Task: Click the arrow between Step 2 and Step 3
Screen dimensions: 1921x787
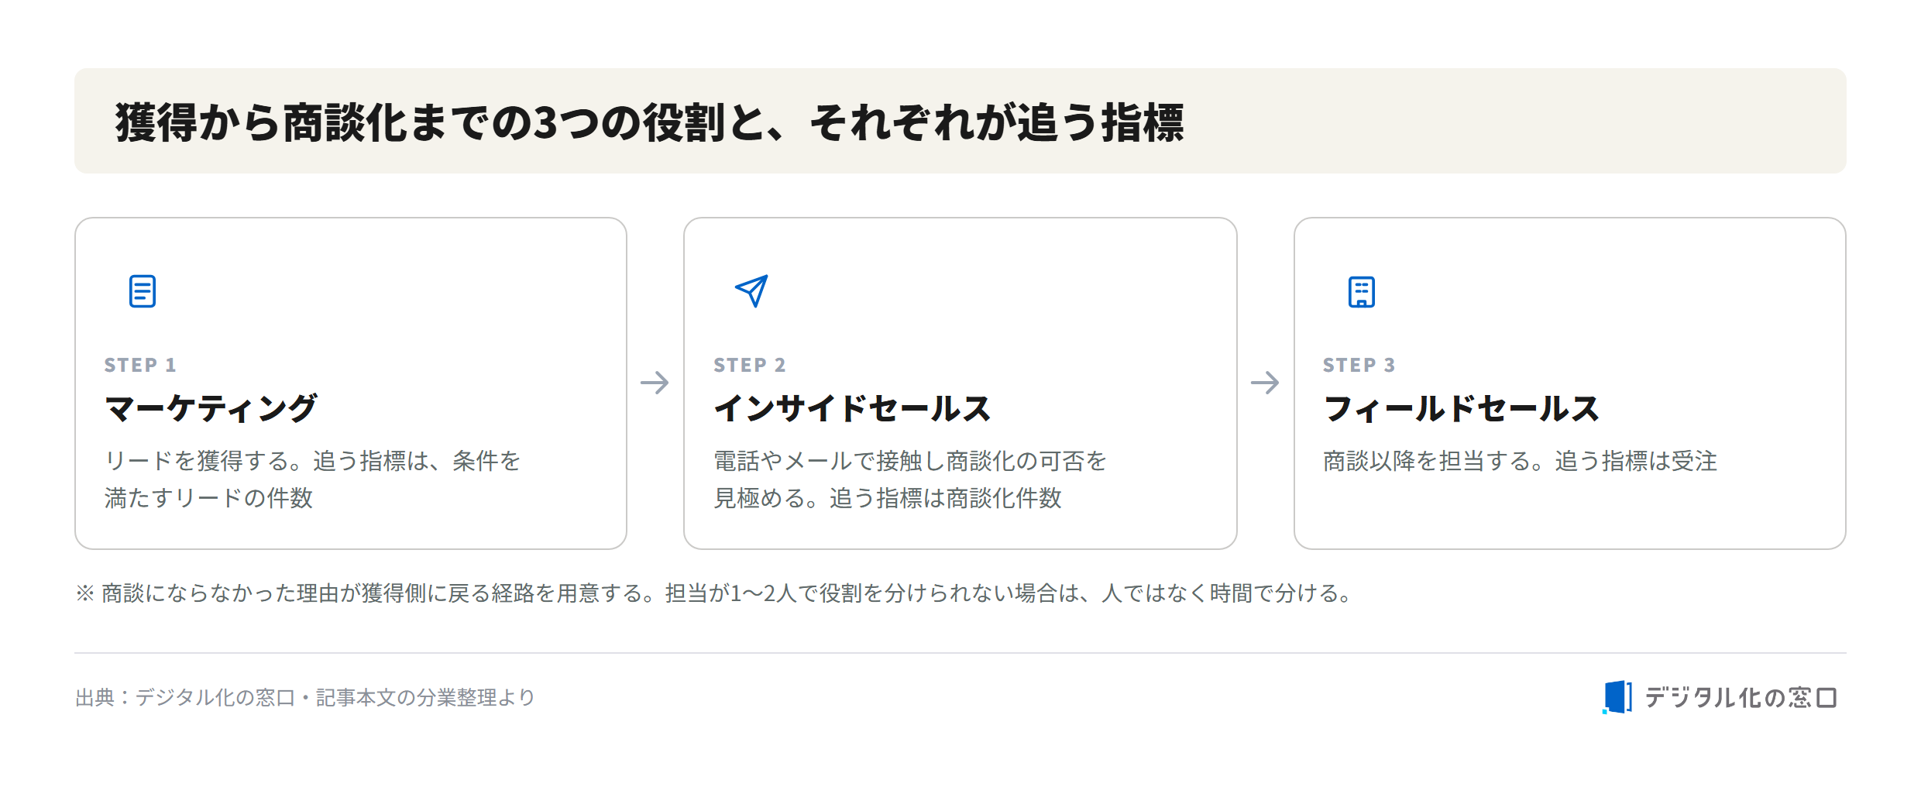Action: coord(1265,383)
